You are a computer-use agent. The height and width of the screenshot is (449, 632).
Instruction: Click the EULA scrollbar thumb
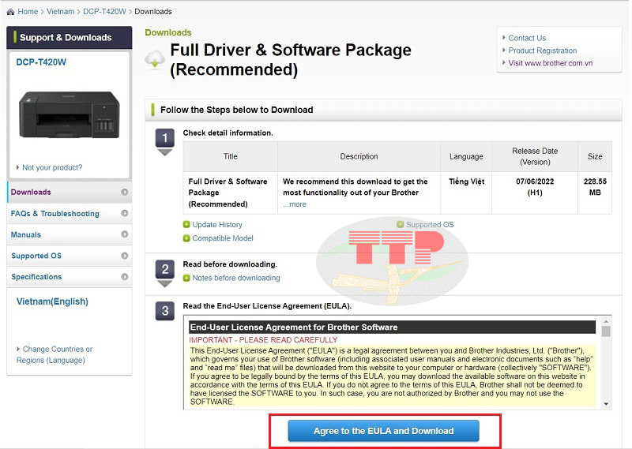pos(606,331)
